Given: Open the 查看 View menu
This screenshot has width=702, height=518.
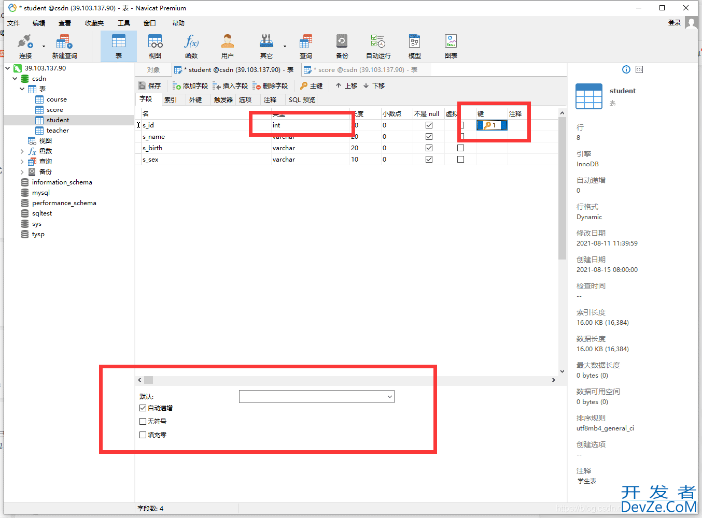Looking at the screenshot, I should pos(65,23).
